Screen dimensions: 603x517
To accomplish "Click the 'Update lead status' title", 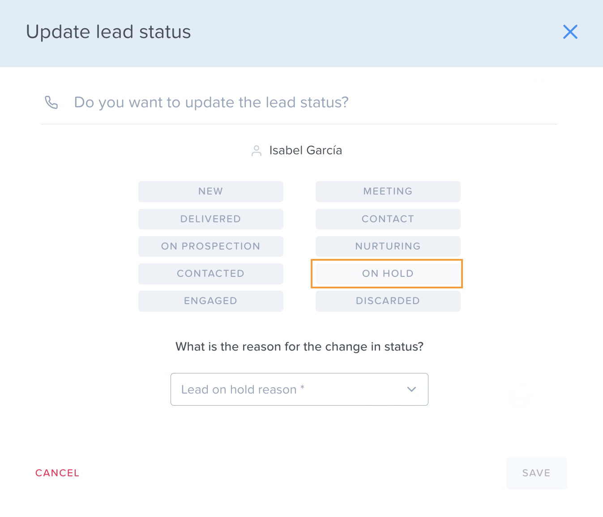I will (x=108, y=32).
